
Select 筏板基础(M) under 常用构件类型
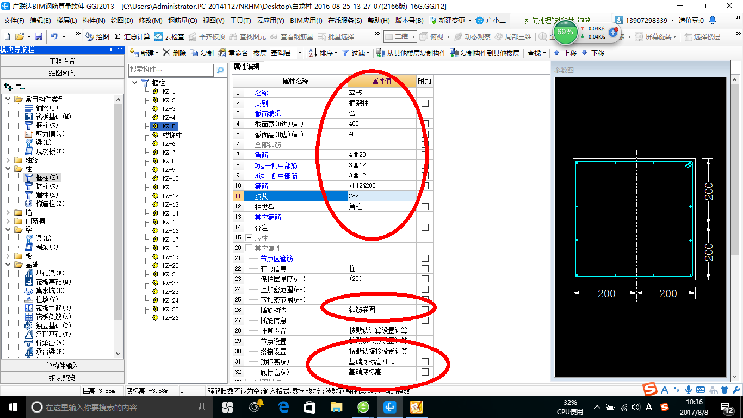[x=48, y=116]
